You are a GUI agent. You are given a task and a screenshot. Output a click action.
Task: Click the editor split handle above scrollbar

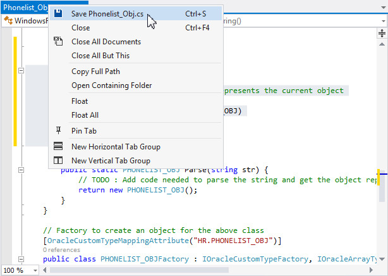[382, 33]
